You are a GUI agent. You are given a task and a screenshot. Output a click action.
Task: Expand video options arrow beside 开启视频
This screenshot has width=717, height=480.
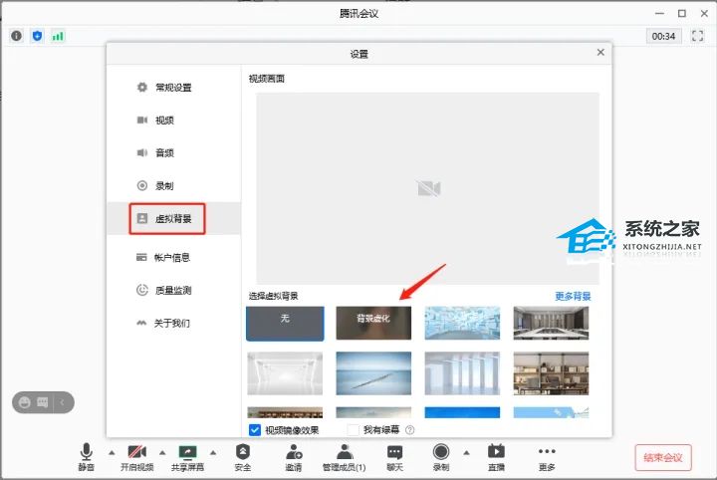click(162, 453)
